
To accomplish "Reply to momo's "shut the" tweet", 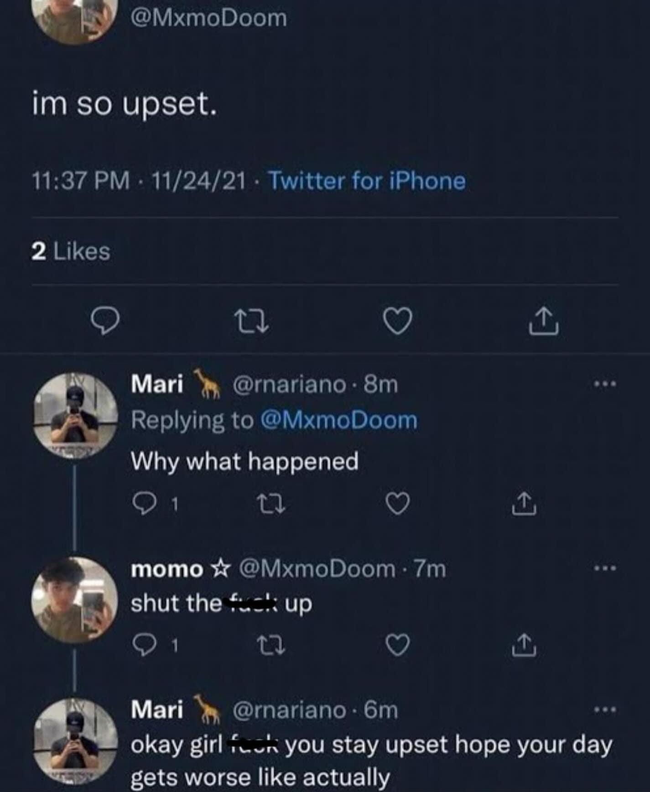I will click(x=142, y=645).
